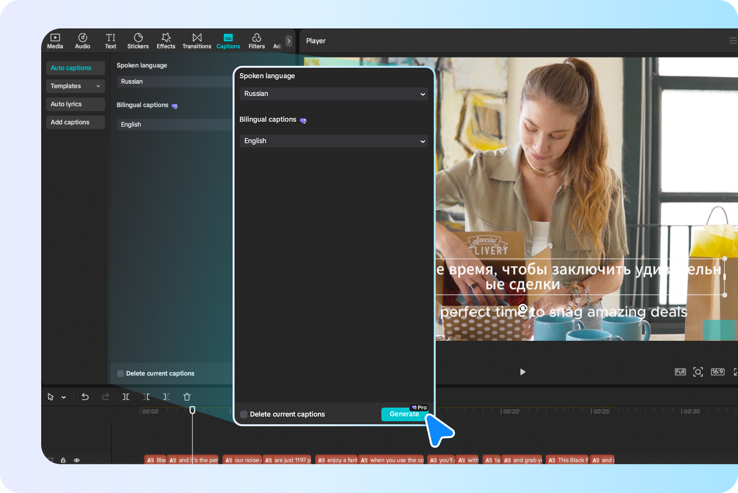The height and width of the screenshot is (493, 738).
Task: Check Delete current captions in the dialog
Action: click(244, 414)
